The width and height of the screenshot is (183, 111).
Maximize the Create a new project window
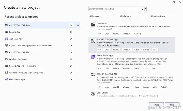174,2
